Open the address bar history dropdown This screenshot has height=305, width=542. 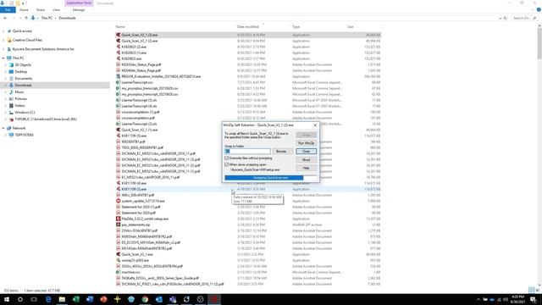(x=501, y=18)
